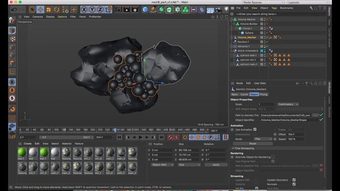Image resolution: width=340 pixels, height=191 pixels.
Task: Click the Play forward button
Action: 140,137
